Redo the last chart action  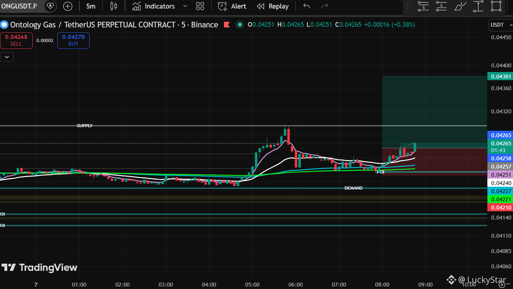click(x=324, y=6)
